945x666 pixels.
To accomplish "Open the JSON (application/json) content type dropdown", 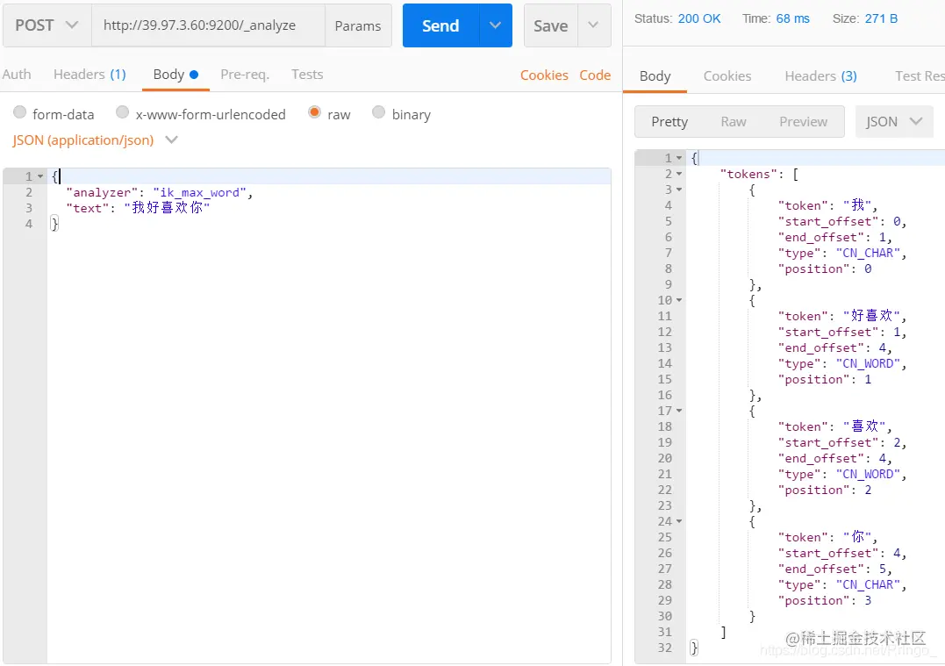I will 95,140.
